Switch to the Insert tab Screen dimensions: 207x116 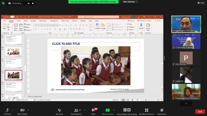[x=19, y=21]
